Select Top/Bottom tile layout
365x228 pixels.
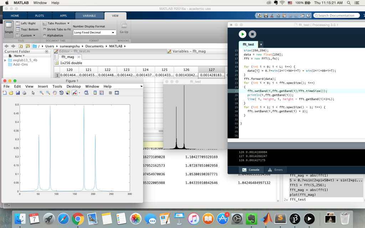click(x=27, y=29)
